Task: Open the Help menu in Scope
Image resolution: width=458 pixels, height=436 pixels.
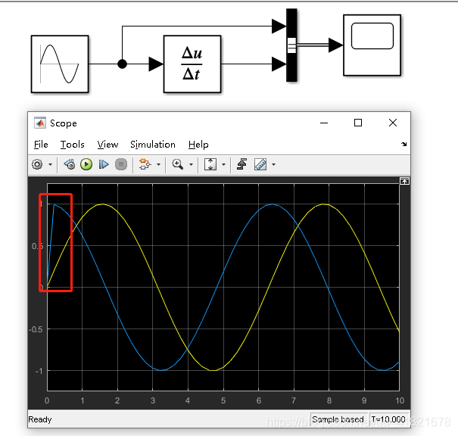Action: [x=198, y=145]
